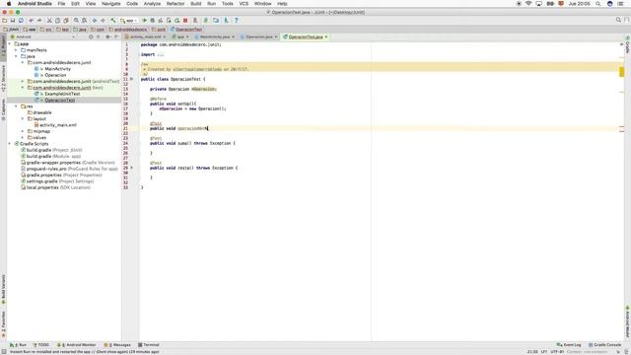631x355 pixels.
Task: Click the Replace toolbar icon
Action: tap(84, 20)
